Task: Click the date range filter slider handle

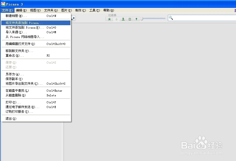Action: point(142,19)
